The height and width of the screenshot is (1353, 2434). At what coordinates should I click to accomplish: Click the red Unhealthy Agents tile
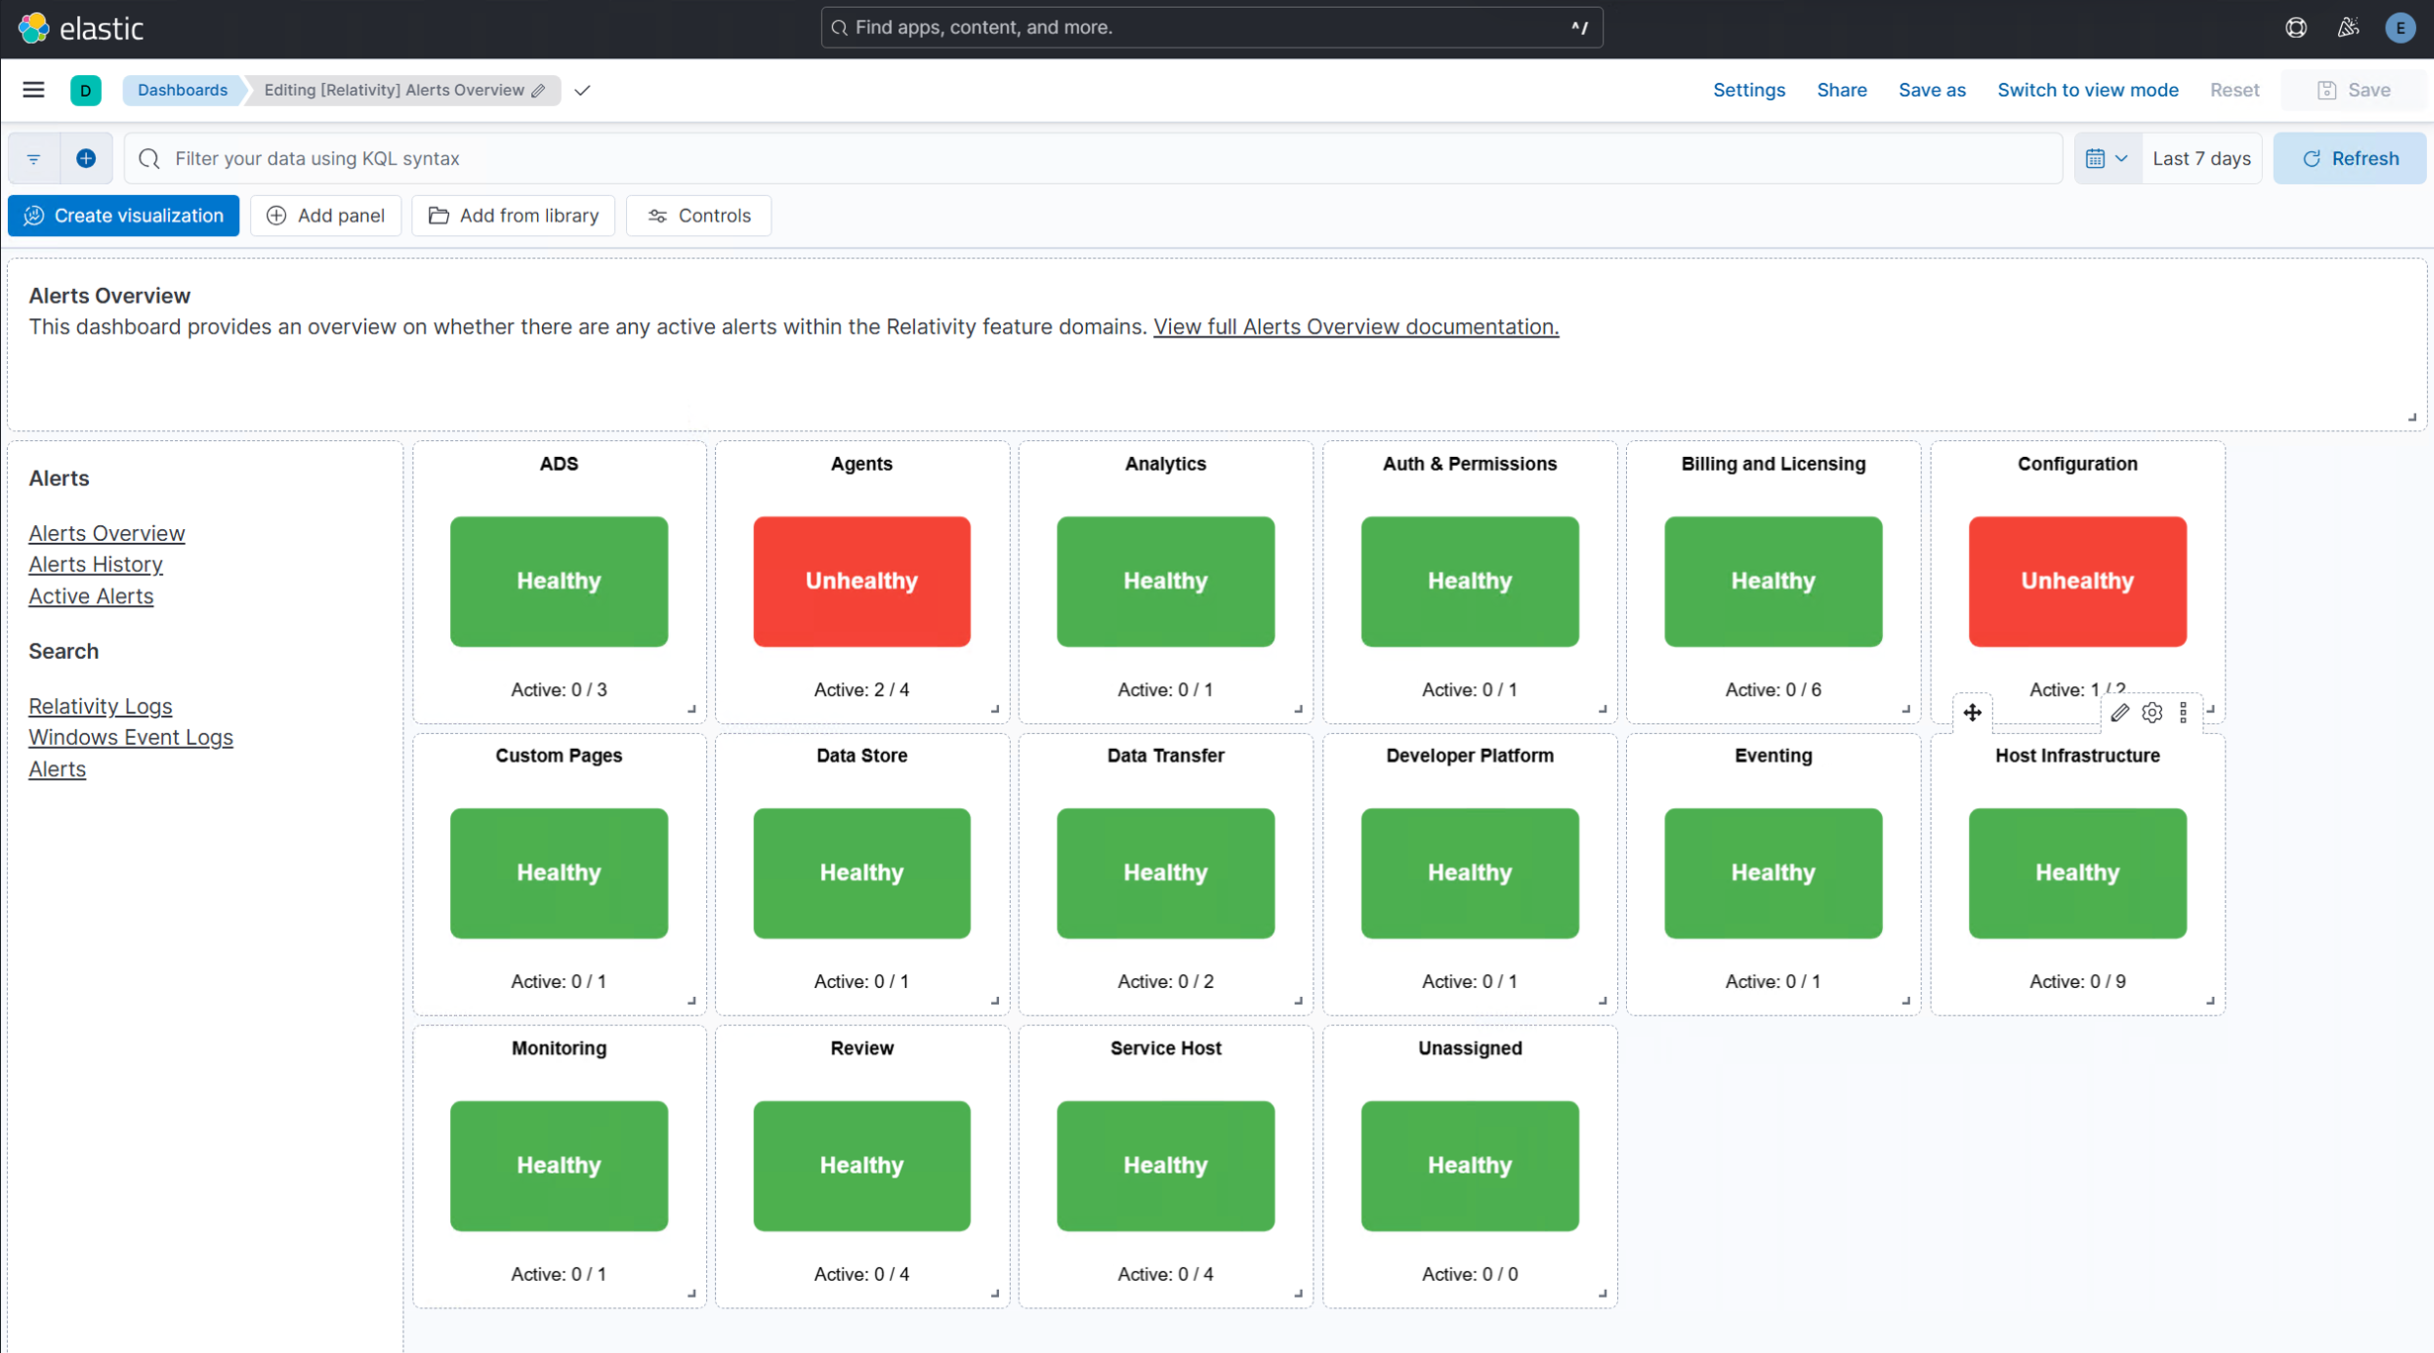(x=860, y=581)
